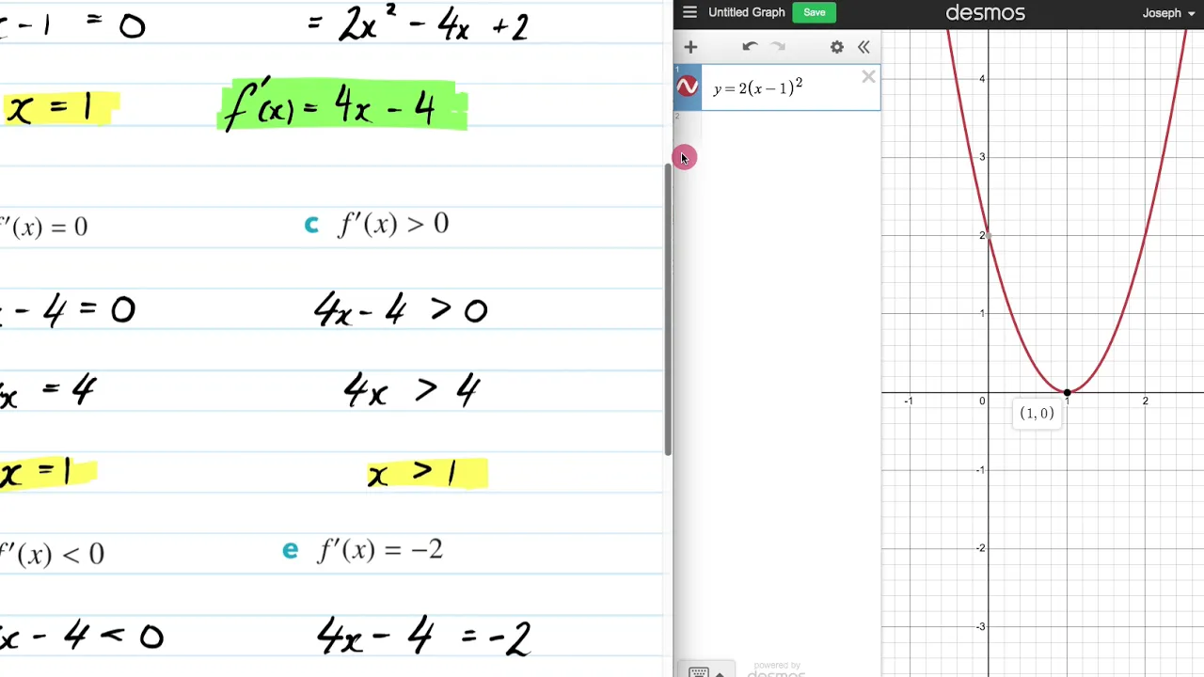Click the part c label f'(x) > 0
This screenshot has height=677, width=1204.
[x=393, y=224]
